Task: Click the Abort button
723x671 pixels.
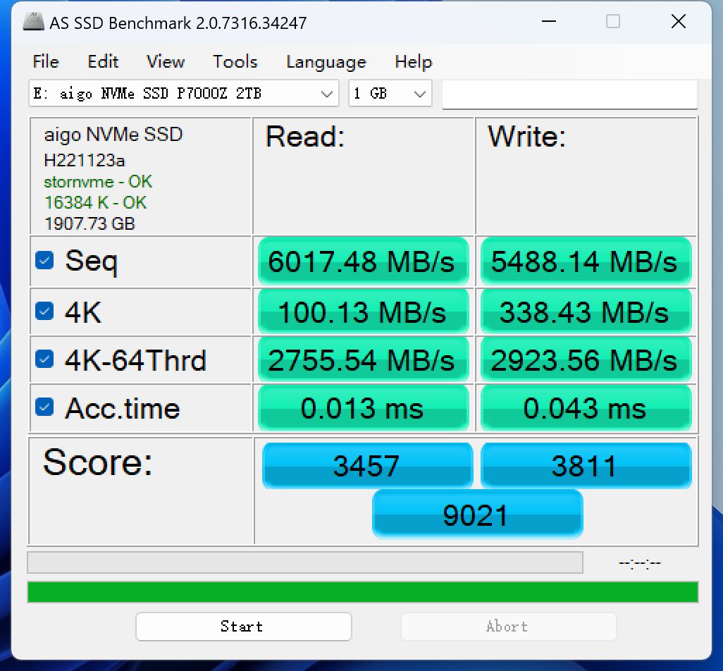Action: (509, 627)
